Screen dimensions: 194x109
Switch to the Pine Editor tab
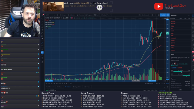pyautogui.click(x=68, y=87)
